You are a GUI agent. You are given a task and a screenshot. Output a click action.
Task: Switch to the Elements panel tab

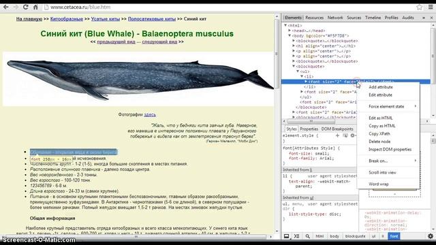[293, 18]
